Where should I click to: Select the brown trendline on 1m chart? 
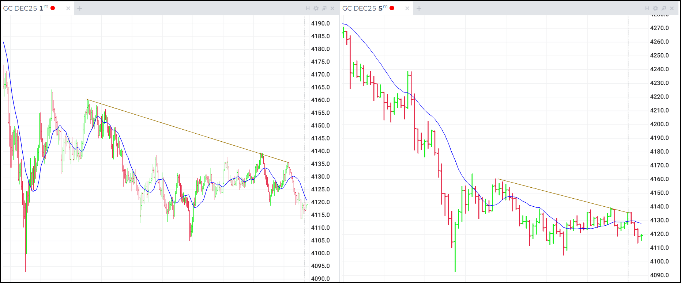tap(188, 131)
